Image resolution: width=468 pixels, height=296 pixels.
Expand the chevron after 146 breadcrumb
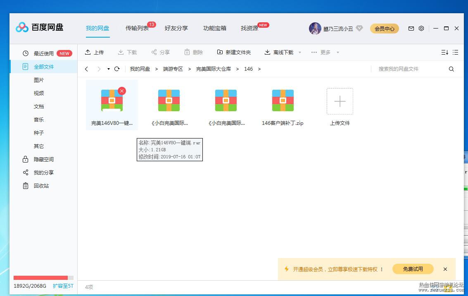point(259,69)
